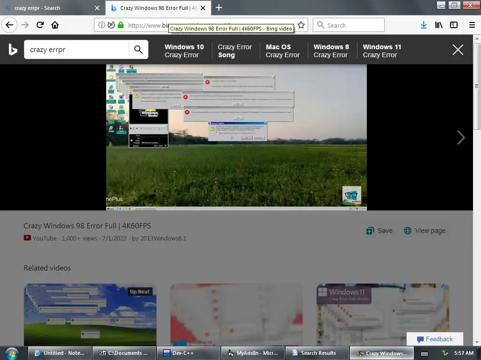The image size is (481, 360).
Task: Close the video overlay with the X
Action: 458,50
